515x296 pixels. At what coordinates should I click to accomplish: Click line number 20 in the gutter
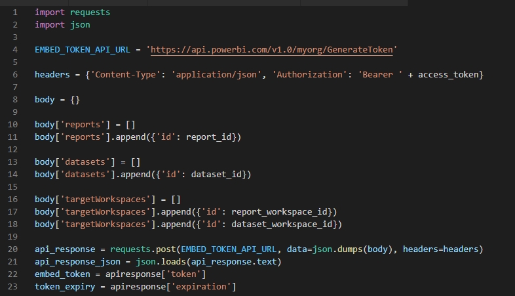click(13, 249)
